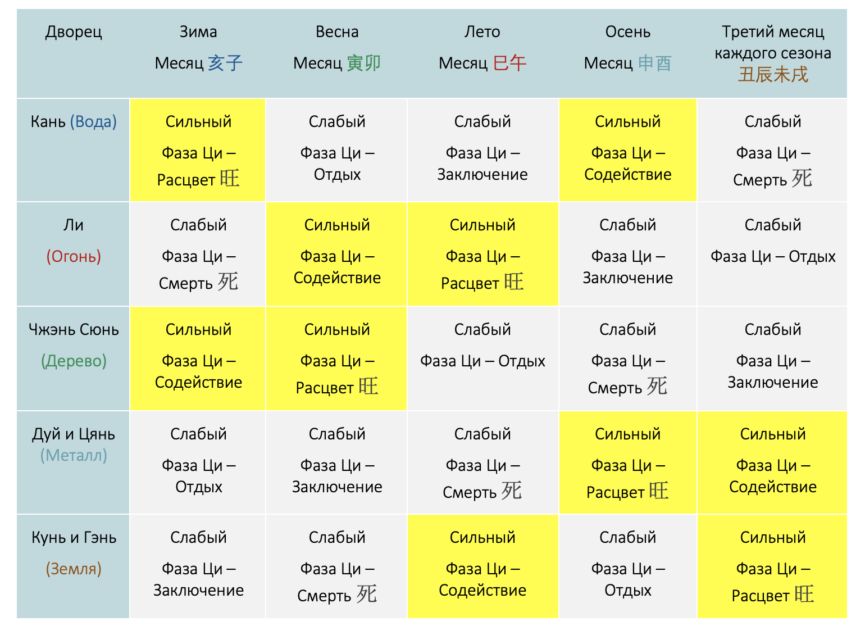Select the Осень column header

pyautogui.click(x=628, y=53)
